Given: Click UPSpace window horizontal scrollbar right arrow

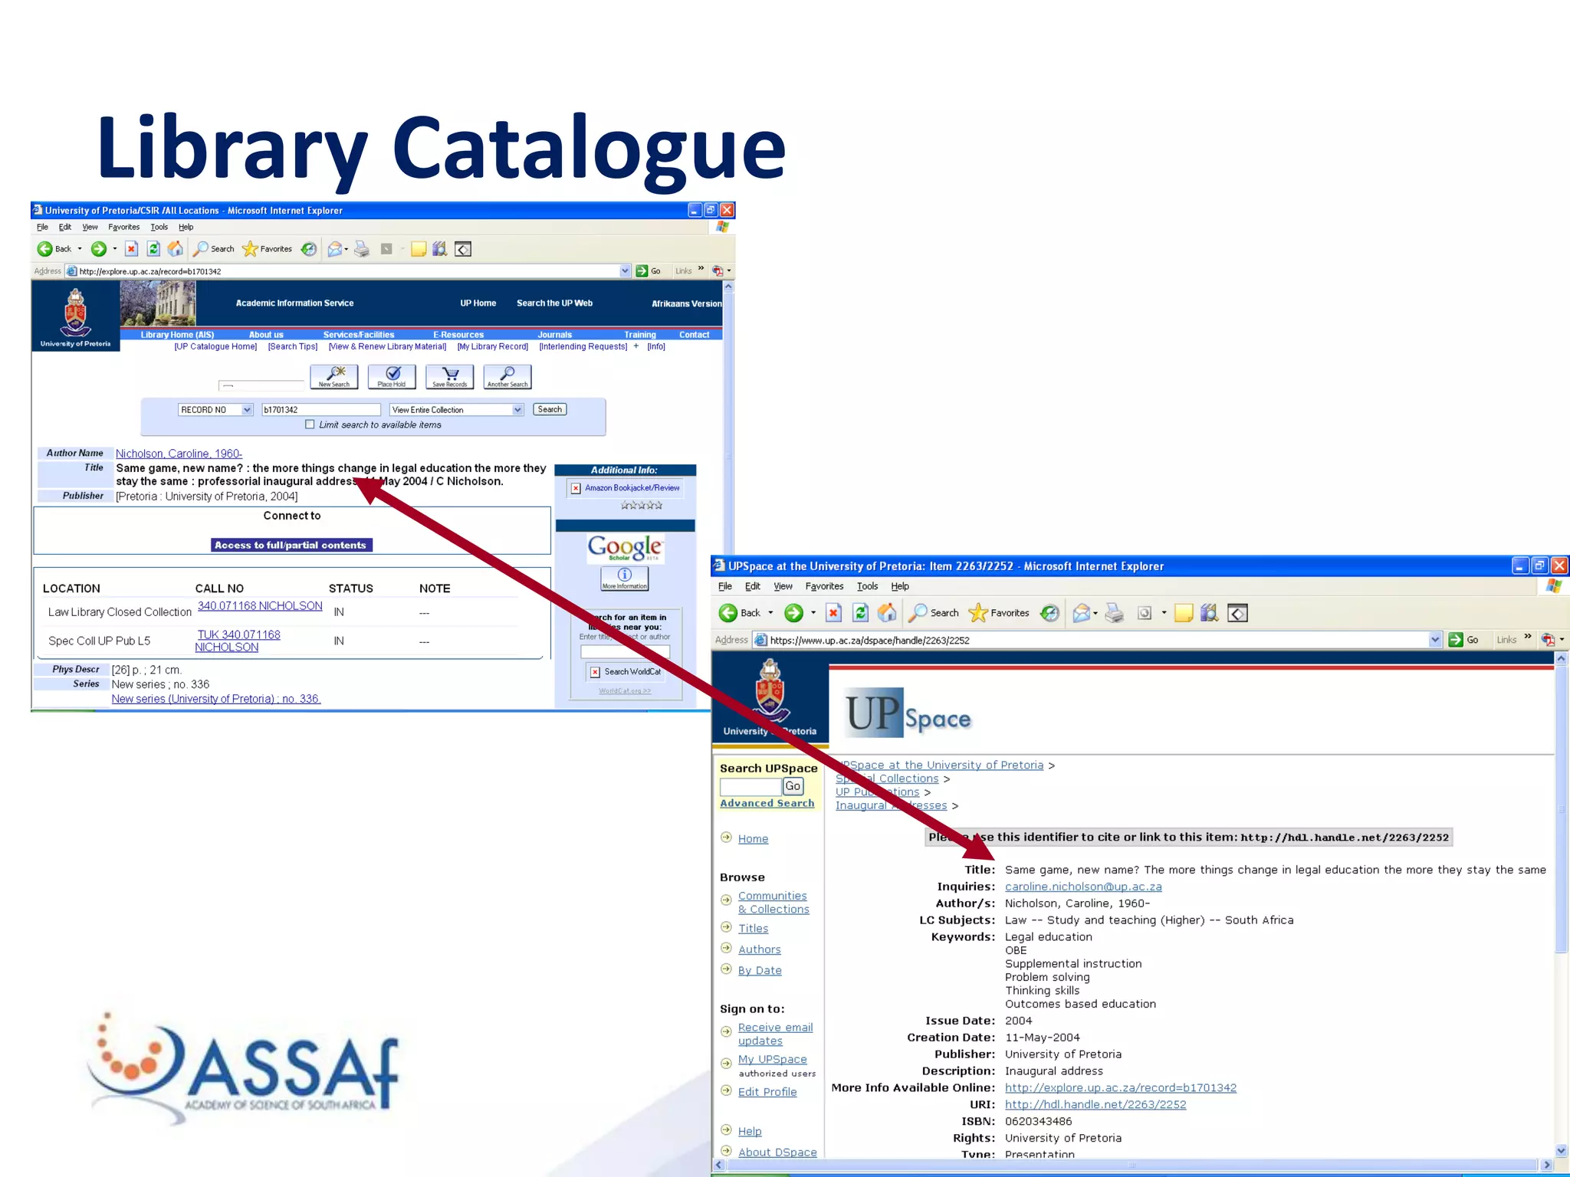Looking at the screenshot, I should tap(1547, 1165).
